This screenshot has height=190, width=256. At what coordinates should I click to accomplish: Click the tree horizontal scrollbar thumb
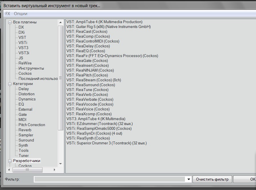(27, 170)
